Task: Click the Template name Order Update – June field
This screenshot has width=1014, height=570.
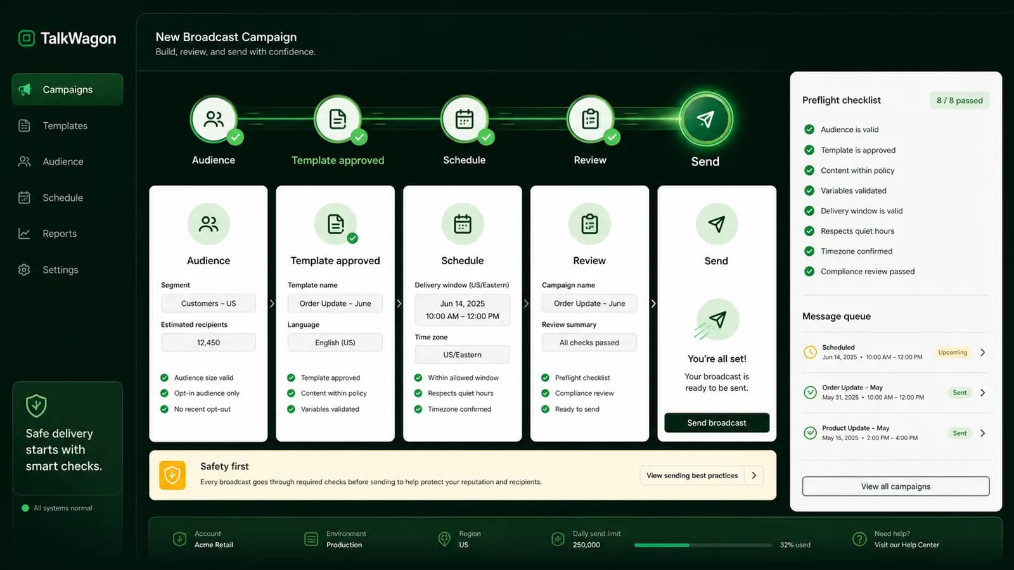Action: pyautogui.click(x=335, y=303)
